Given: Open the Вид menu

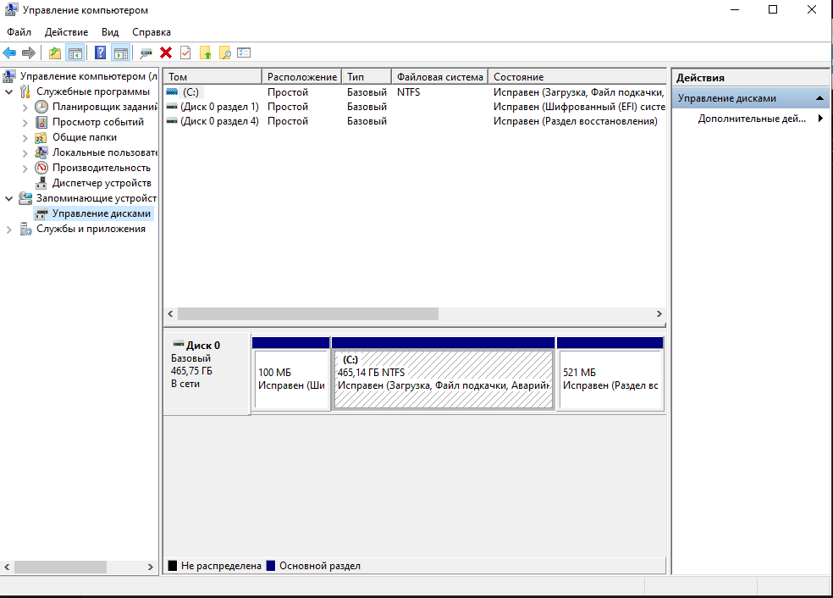Looking at the screenshot, I should 110,32.
